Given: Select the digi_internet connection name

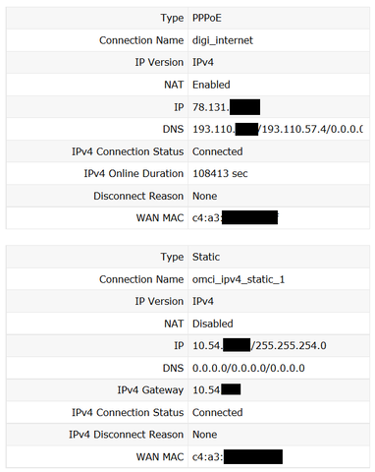Looking at the screenshot, I should click(x=223, y=40).
